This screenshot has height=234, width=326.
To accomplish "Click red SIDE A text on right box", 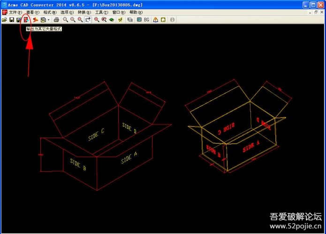I will (x=251, y=146).
